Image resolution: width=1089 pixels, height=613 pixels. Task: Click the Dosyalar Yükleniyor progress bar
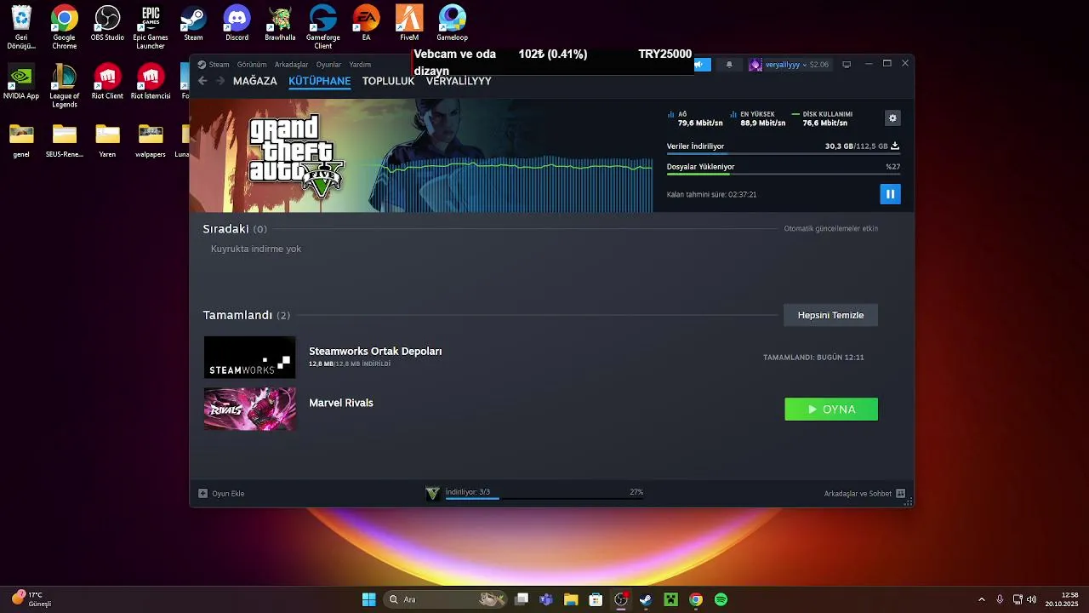click(x=783, y=175)
